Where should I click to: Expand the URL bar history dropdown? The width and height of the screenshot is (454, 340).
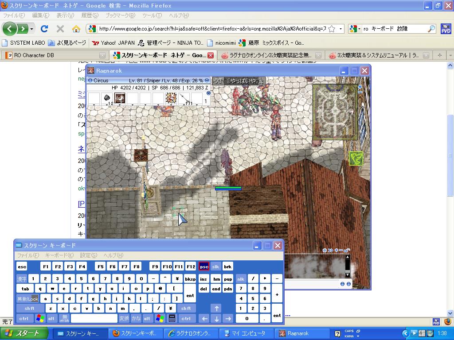point(340,29)
